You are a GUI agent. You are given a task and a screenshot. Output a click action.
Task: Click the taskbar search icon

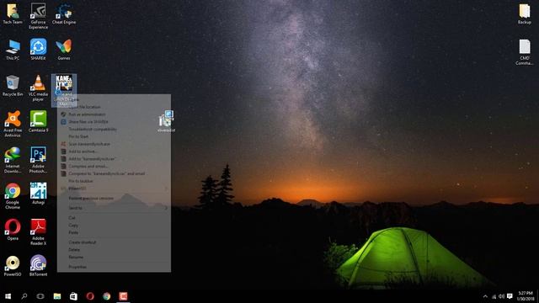[x=24, y=296]
